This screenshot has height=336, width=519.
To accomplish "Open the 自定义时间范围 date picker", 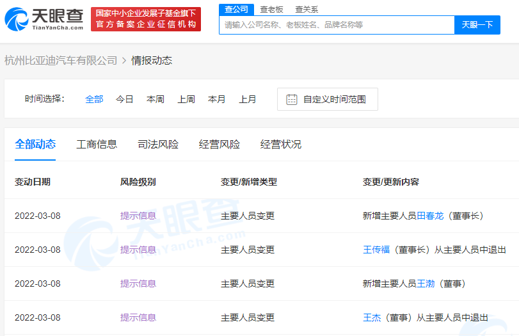I will pyautogui.click(x=328, y=99).
